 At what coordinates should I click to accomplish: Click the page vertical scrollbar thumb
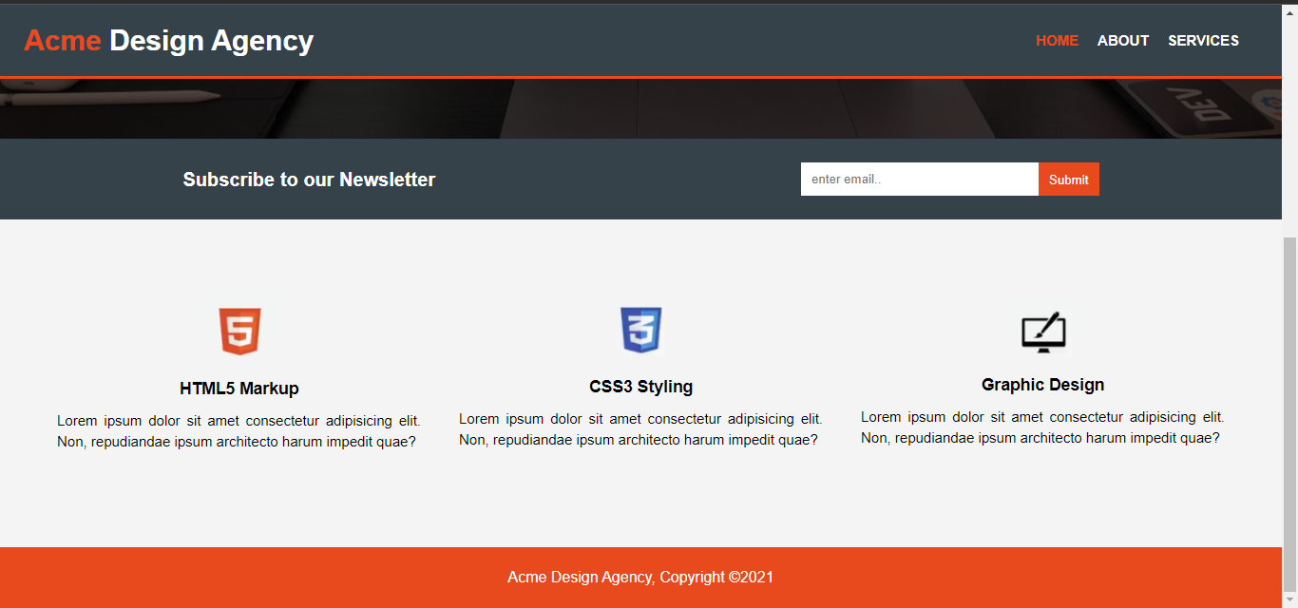(1289, 413)
